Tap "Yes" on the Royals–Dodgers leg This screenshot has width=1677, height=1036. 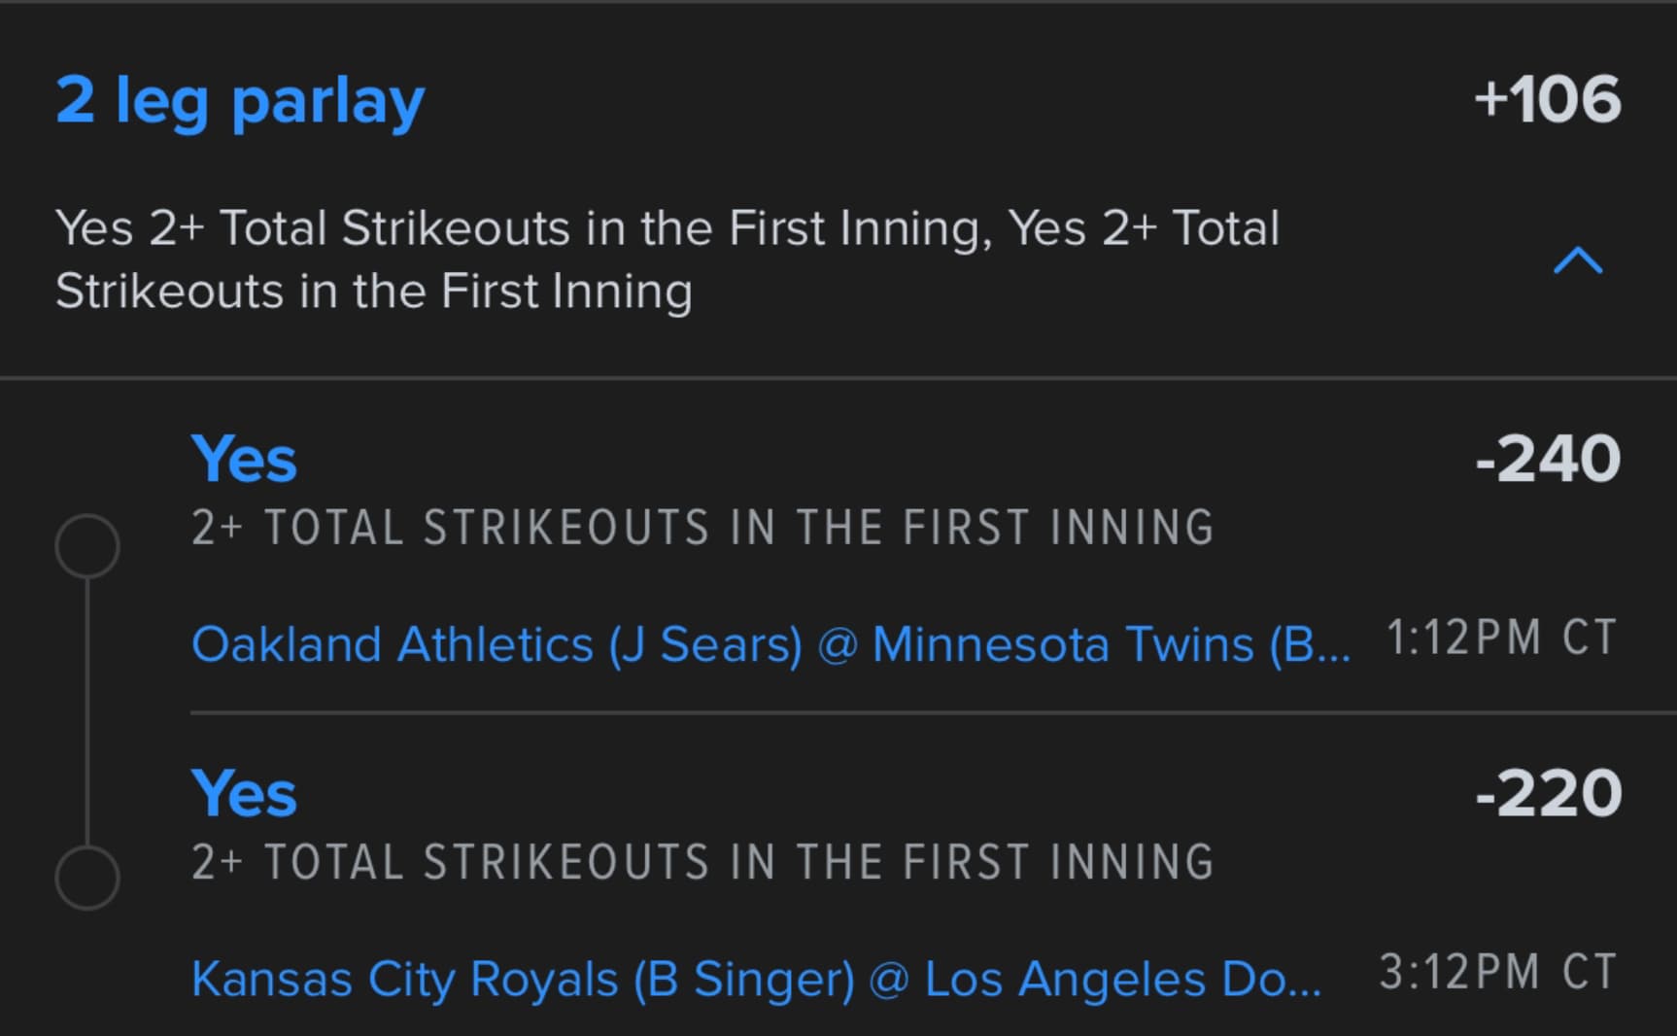click(244, 794)
